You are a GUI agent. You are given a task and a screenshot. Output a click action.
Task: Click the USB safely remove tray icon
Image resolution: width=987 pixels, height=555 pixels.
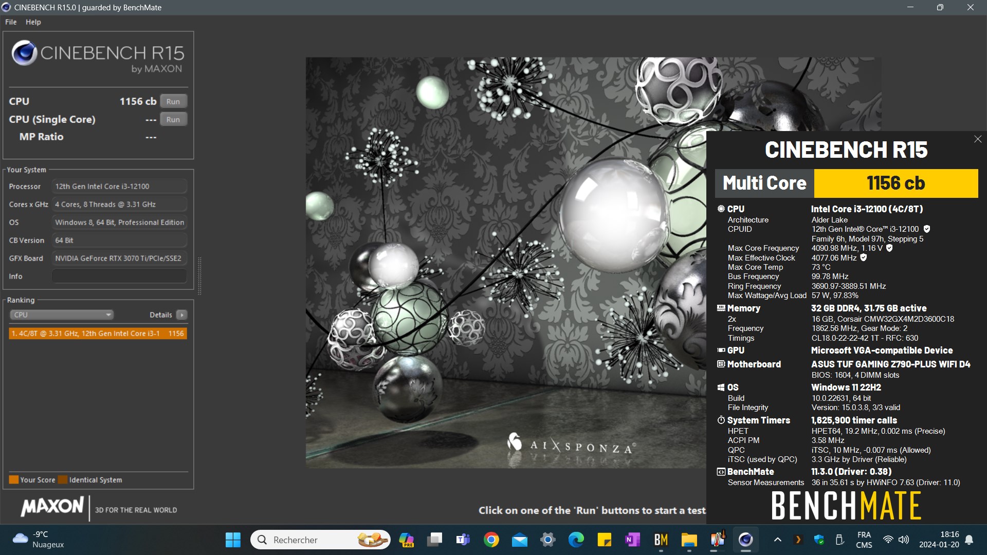tap(839, 540)
